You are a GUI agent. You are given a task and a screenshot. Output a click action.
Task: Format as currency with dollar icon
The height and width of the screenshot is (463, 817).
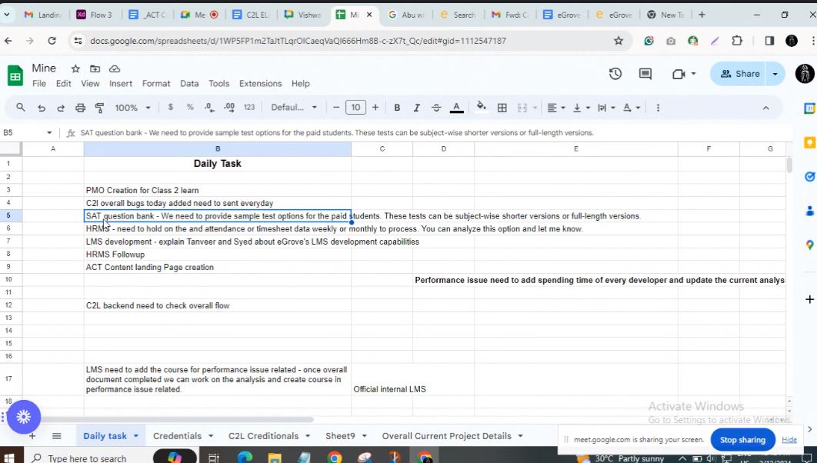click(x=170, y=107)
